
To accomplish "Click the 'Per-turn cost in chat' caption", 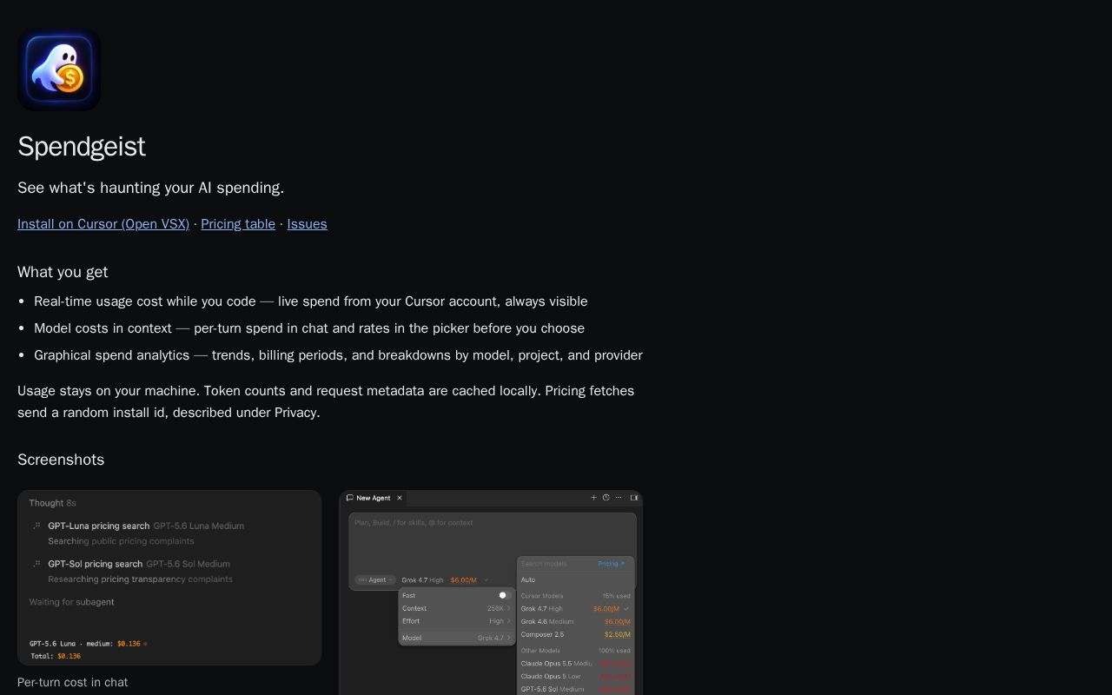I will pyautogui.click(x=73, y=682).
